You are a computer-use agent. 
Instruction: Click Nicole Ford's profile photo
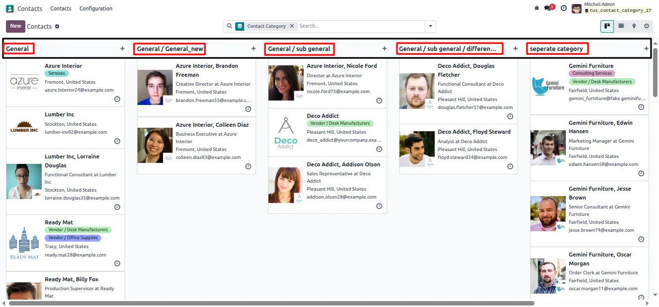(x=286, y=83)
